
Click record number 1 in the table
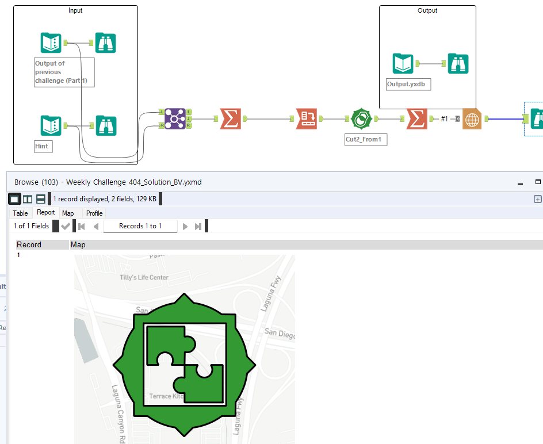[x=18, y=255]
